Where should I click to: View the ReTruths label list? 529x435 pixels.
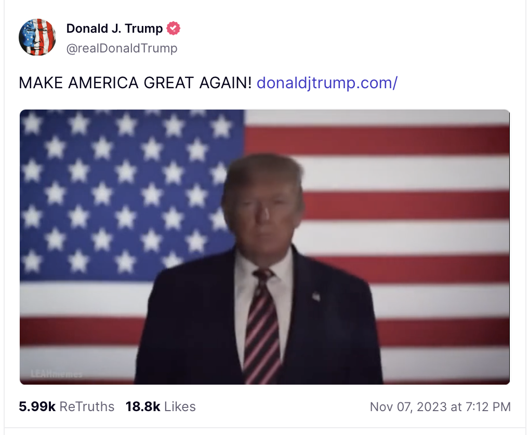point(87,406)
